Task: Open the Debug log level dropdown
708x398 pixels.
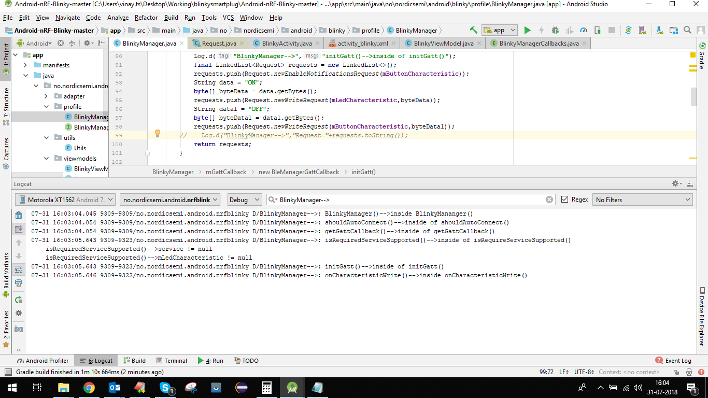Action: (244, 199)
